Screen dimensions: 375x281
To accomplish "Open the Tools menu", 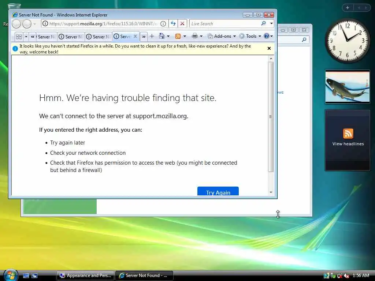I will 250,36.
